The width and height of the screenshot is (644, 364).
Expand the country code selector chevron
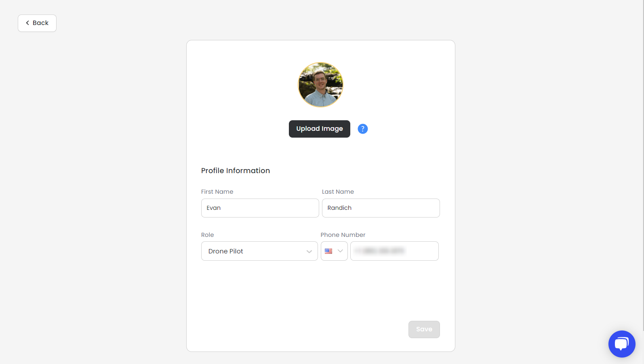click(x=340, y=251)
